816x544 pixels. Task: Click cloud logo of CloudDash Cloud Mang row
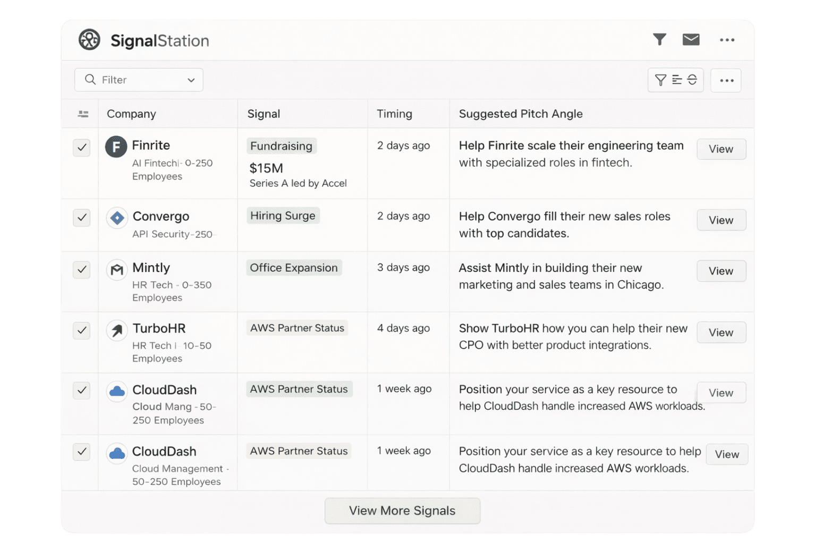[117, 392]
